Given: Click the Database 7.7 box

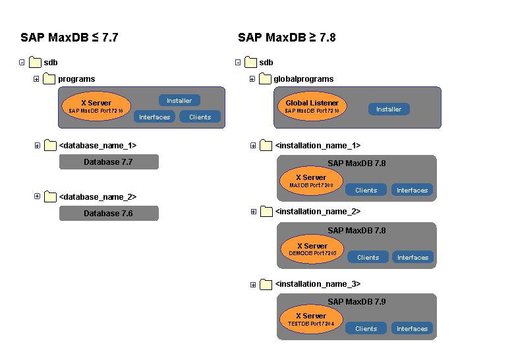Looking at the screenshot, I should [109, 162].
